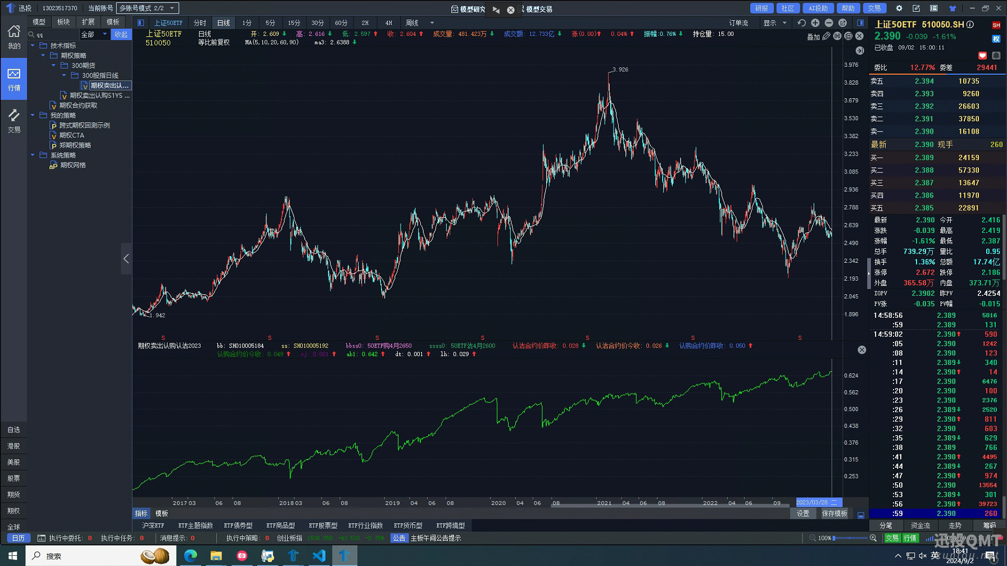Adjust the 100% zoom slider

point(850,538)
